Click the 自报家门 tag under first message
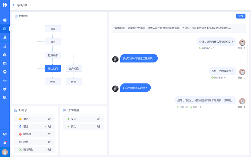The height and width of the screenshot is (157, 251). (x=206, y=48)
